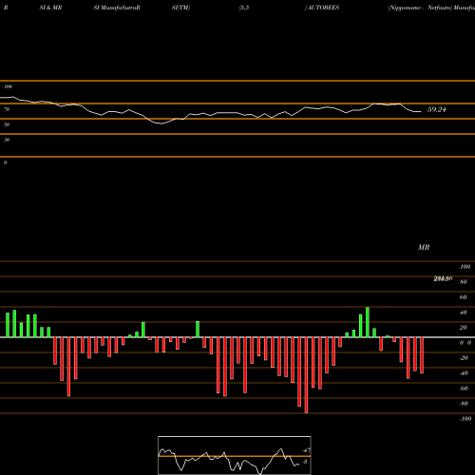Click the ') AUTOBEES' symbol text
Viewport: 475px width, 475px height.
[x=322, y=8]
